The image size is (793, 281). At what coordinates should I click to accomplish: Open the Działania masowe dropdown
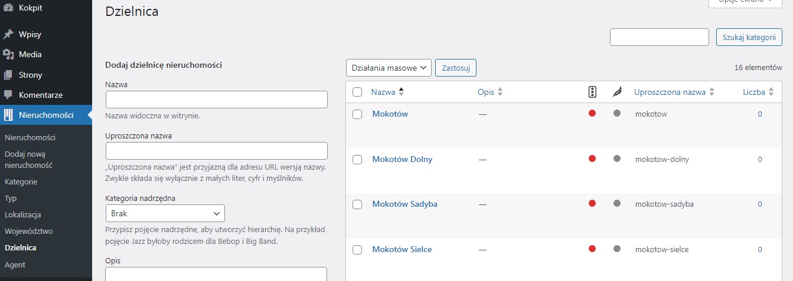click(389, 68)
